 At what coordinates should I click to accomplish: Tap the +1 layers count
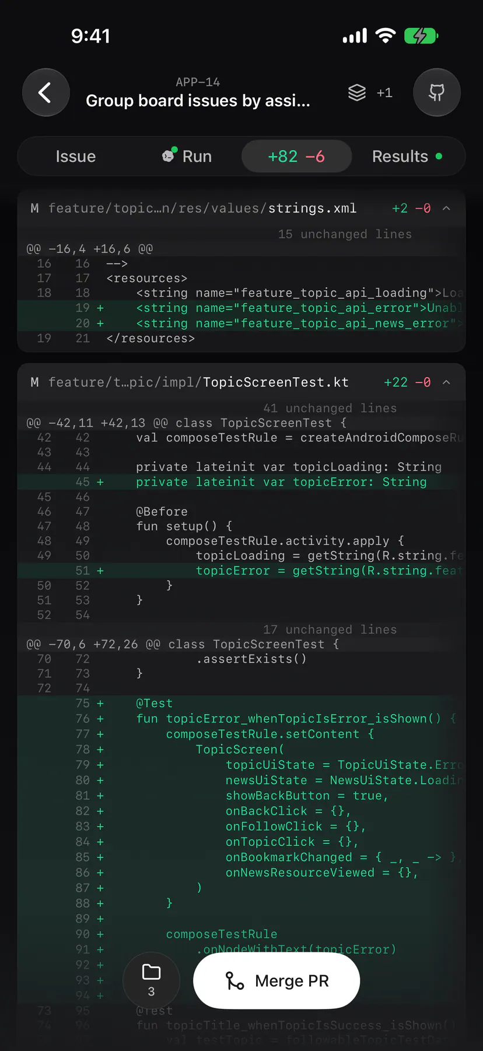(384, 93)
